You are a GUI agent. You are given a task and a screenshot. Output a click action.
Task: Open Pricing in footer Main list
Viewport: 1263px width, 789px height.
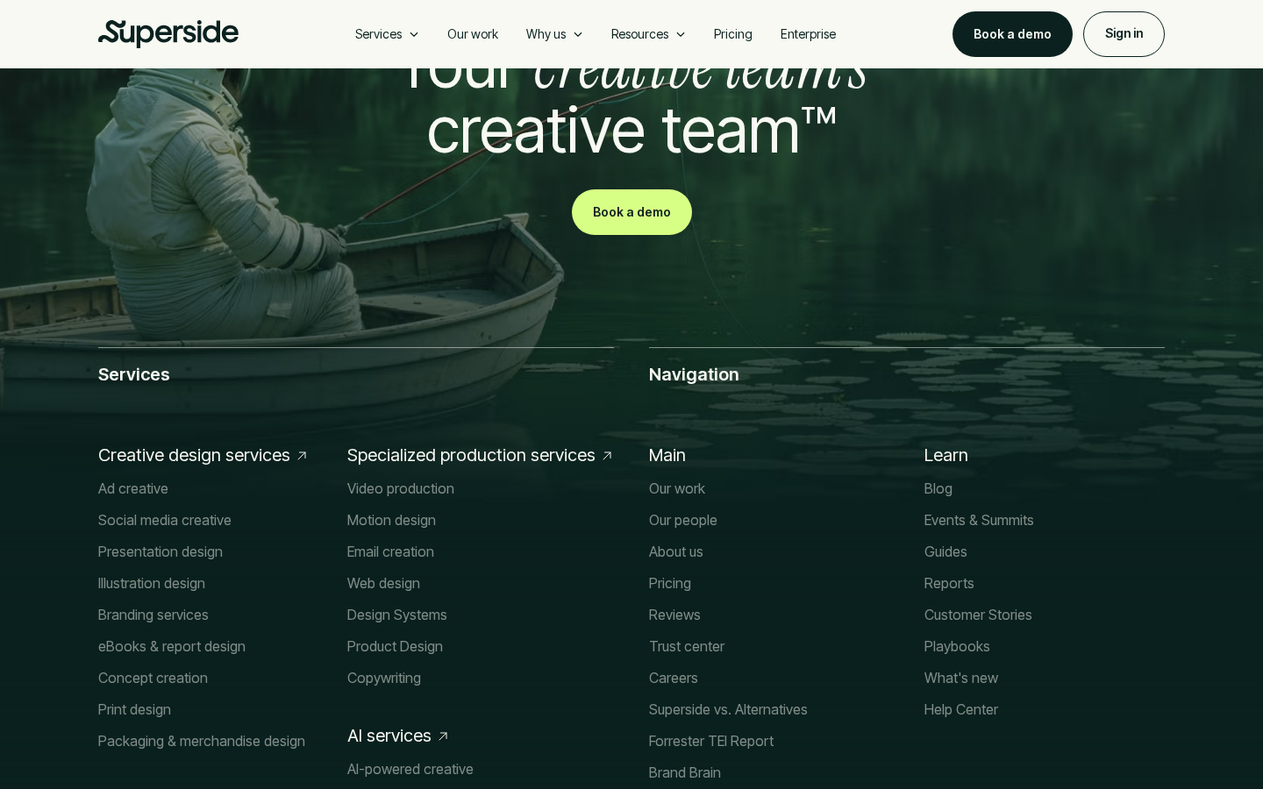click(x=670, y=583)
